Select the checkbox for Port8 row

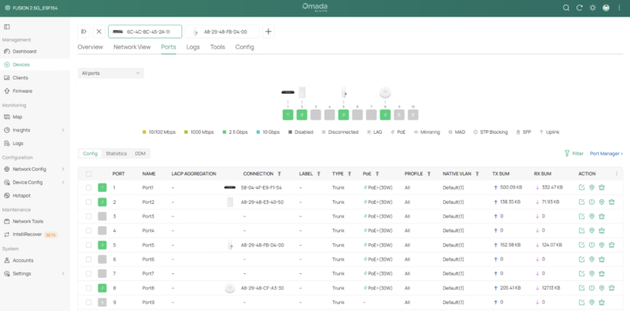(88, 287)
